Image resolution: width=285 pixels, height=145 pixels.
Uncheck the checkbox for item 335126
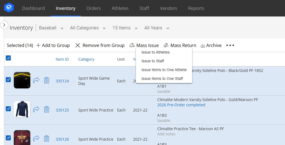[x=8, y=138]
